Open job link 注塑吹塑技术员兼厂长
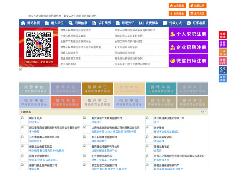 104,150
